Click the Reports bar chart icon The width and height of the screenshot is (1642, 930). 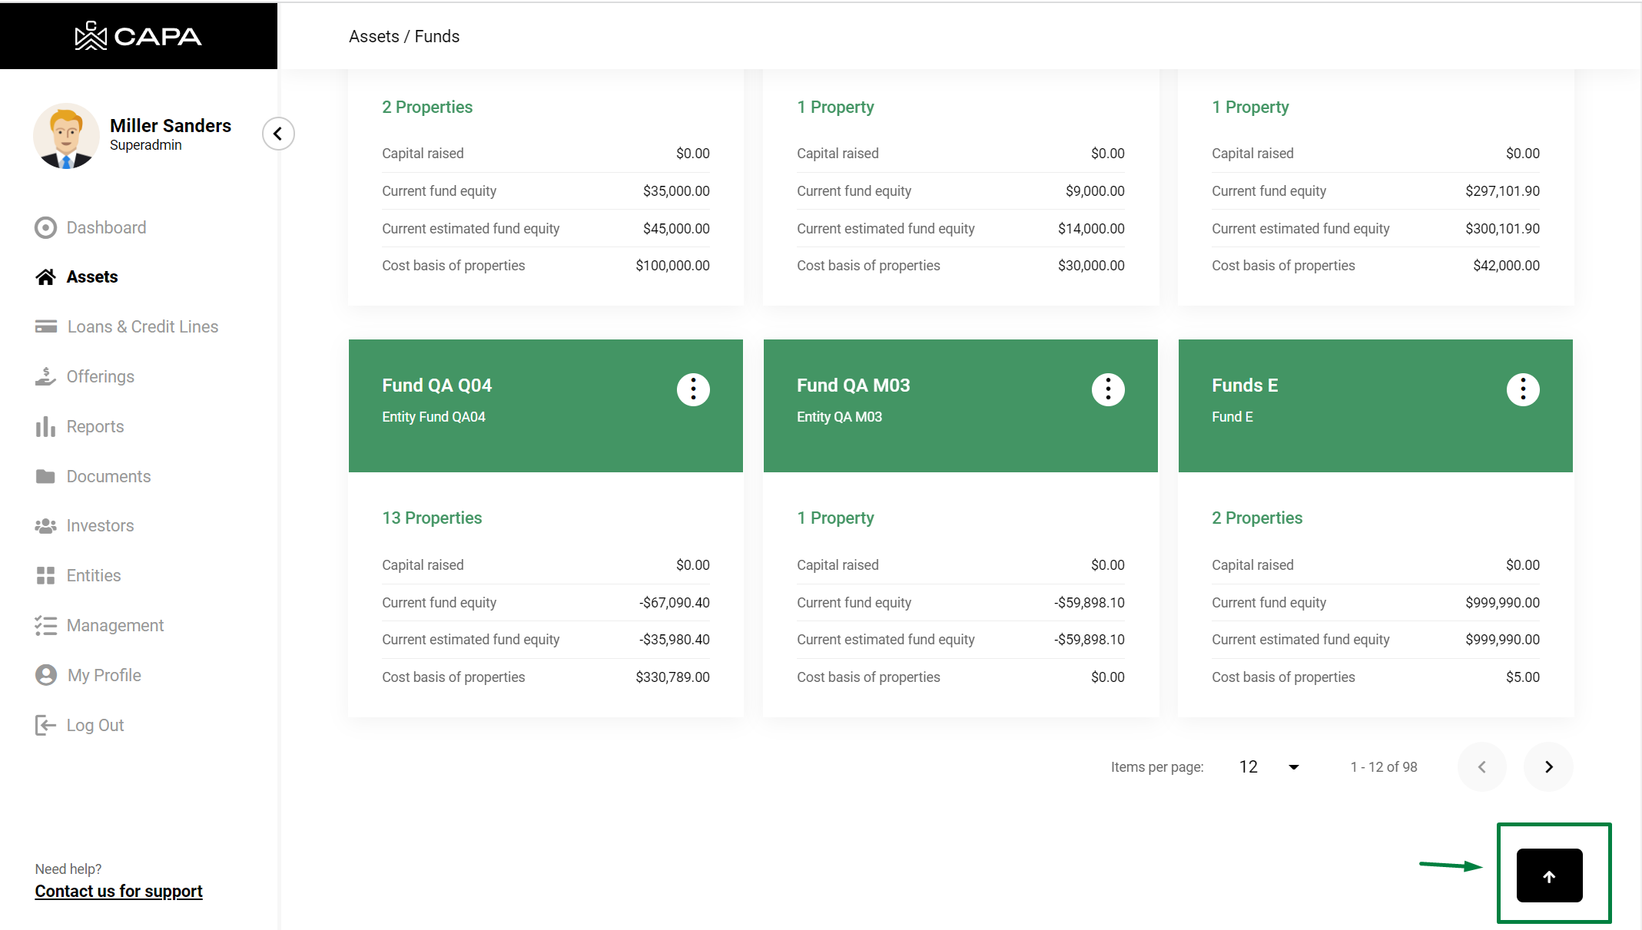(45, 426)
